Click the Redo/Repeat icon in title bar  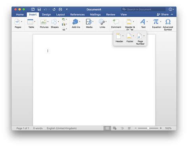pos(54,10)
